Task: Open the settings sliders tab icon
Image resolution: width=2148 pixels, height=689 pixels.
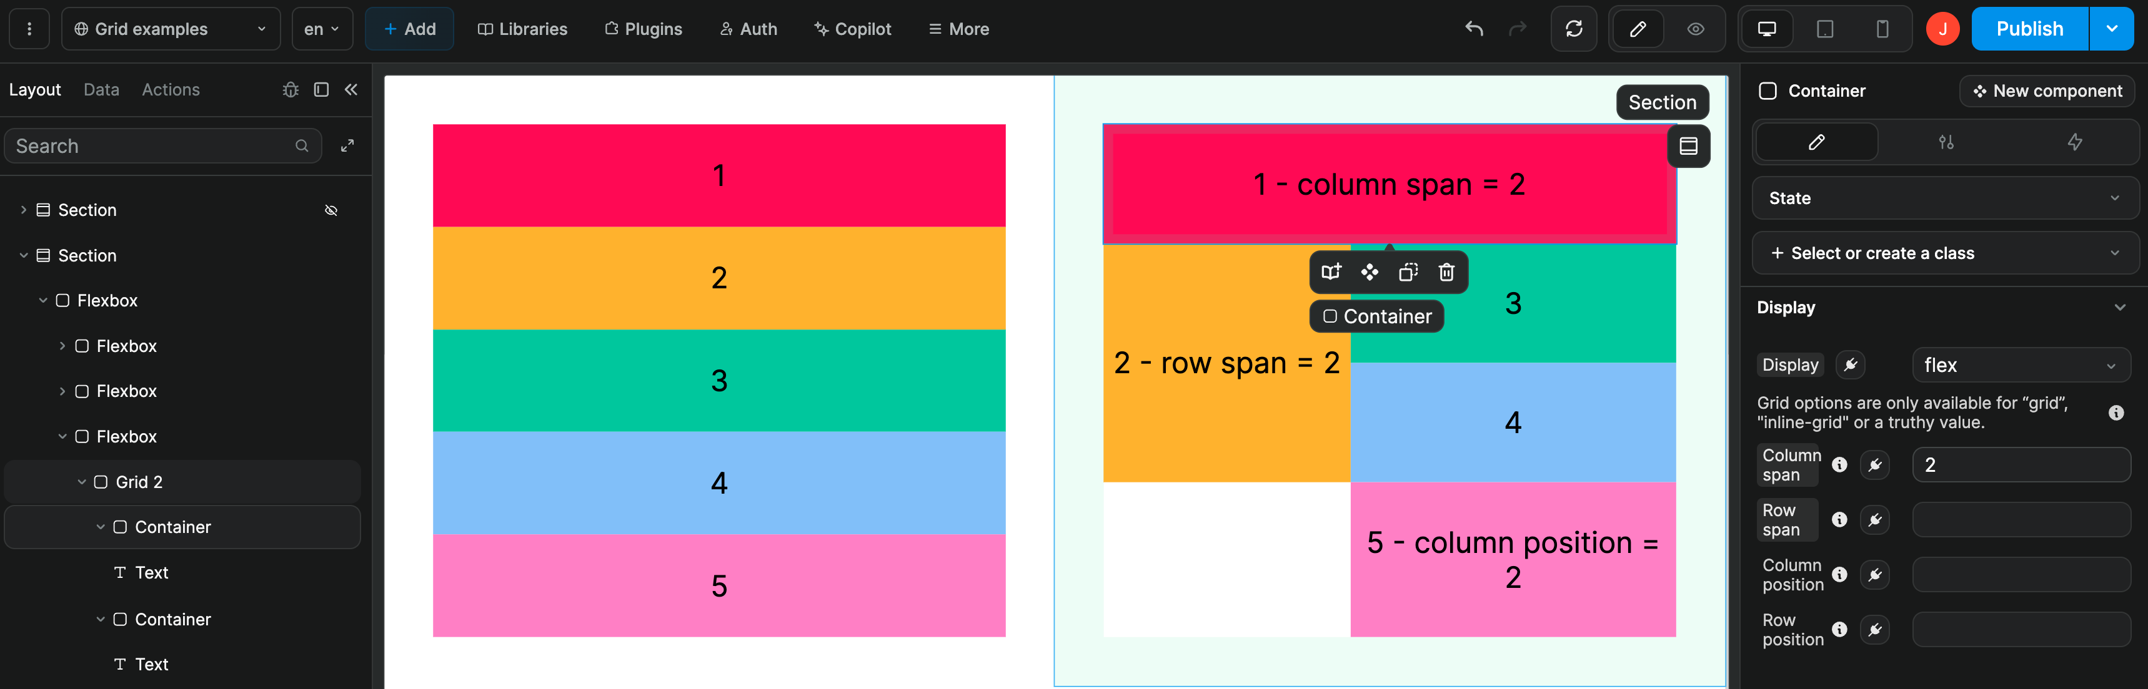Action: (x=1946, y=142)
